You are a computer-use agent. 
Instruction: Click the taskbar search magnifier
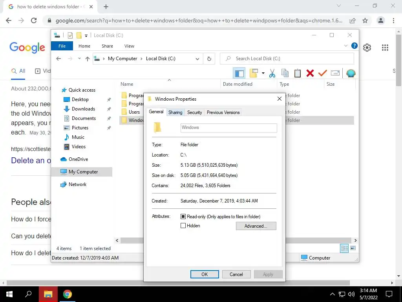(x=28, y=294)
